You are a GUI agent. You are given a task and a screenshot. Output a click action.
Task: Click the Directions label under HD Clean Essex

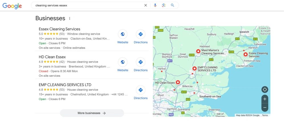click(x=141, y=70)
